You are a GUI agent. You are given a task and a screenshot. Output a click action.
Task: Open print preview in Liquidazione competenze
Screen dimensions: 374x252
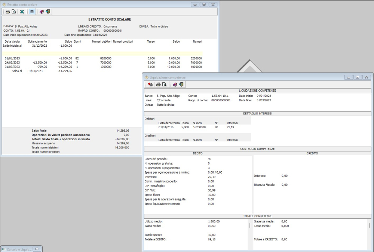point(165,84)
